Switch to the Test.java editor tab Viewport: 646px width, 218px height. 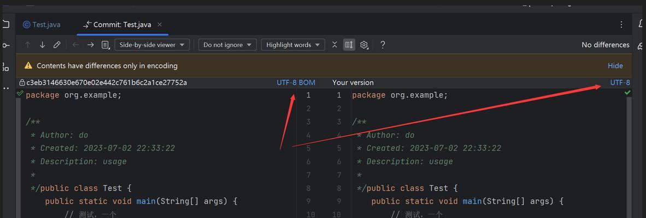click(41, 25)
